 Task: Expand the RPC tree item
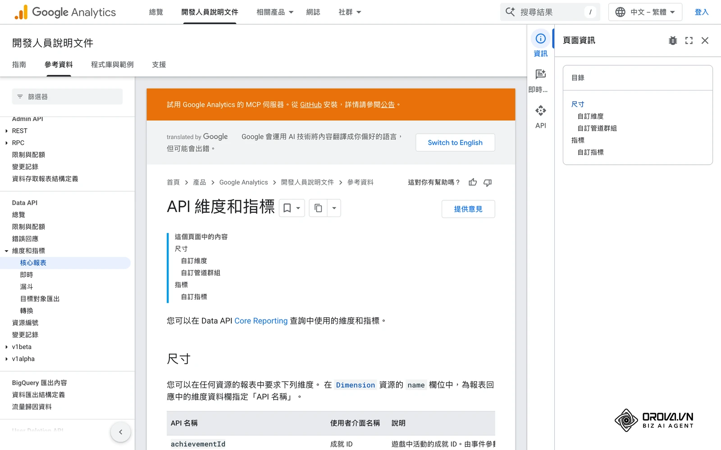point(7,143)
